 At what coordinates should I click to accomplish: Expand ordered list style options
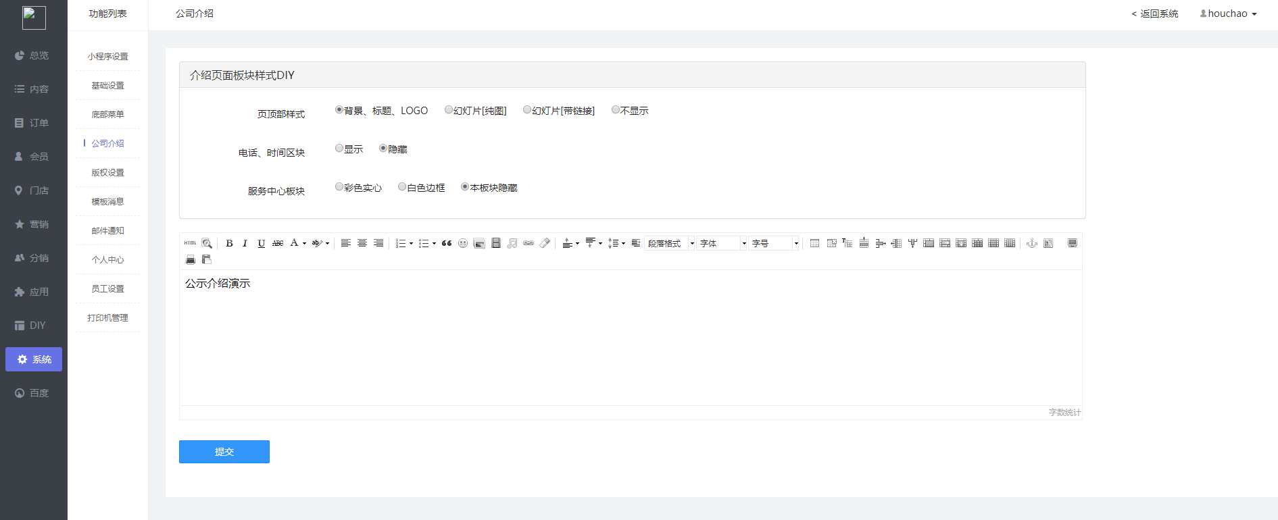412,243
